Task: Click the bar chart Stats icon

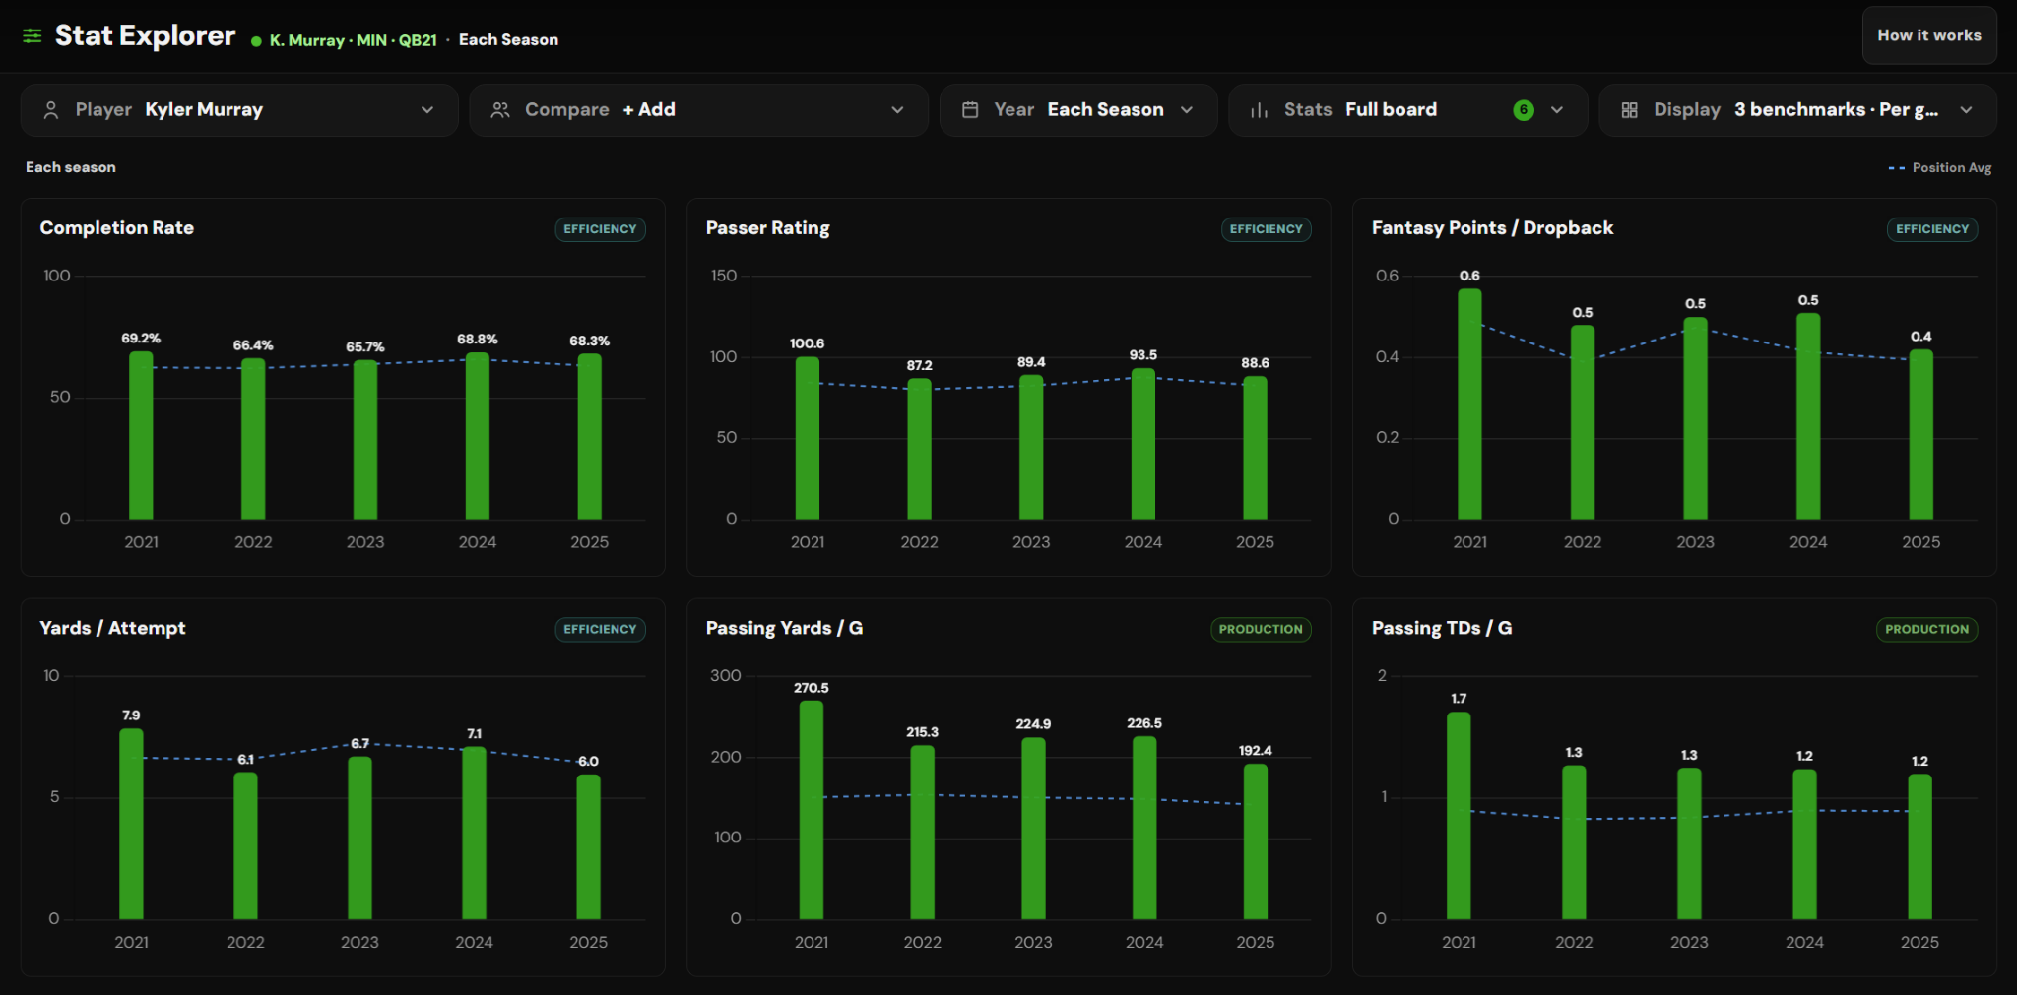Action: 1260,110
